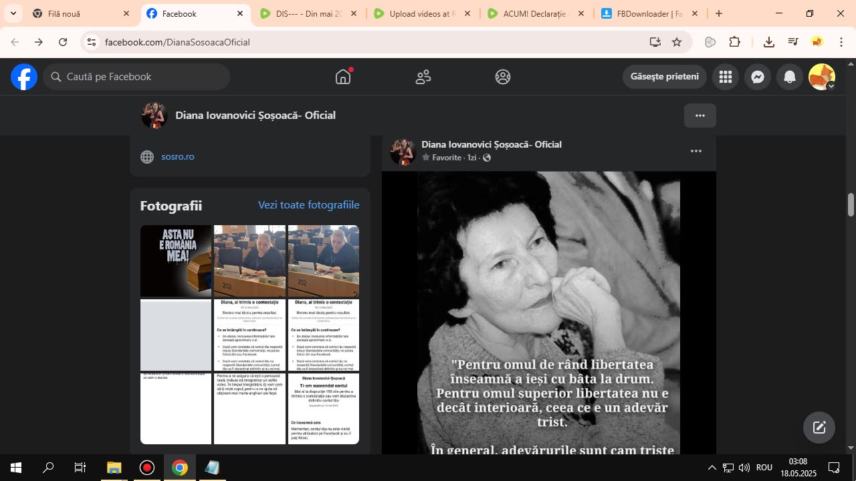Image resolution: width=856 pixels, height=481 pixels.
Task: Go back to the previous page
Action: pos(15,42)
